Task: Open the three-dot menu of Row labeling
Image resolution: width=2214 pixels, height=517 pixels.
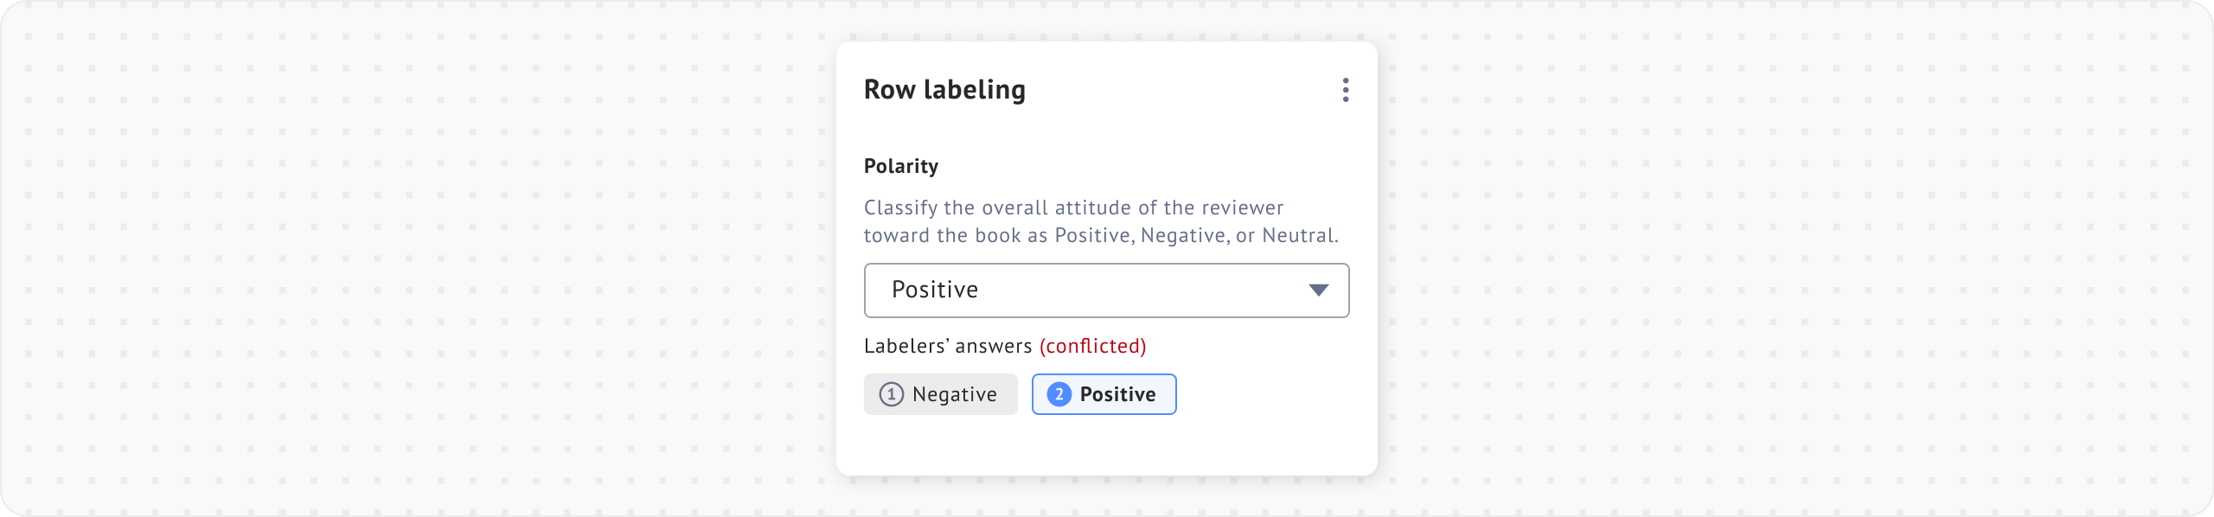Action: click(1345, 90)
